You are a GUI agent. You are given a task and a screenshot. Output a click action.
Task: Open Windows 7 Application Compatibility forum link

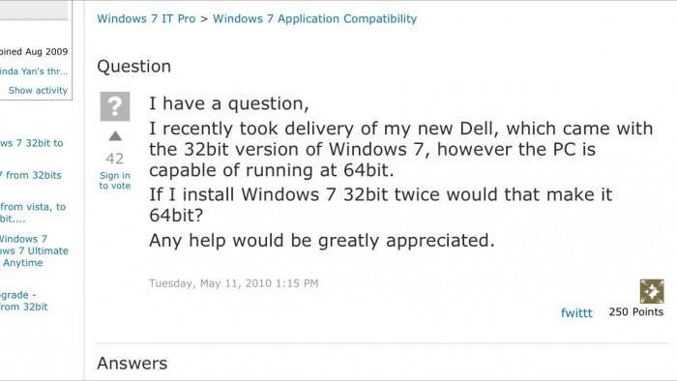pos(314,18)
